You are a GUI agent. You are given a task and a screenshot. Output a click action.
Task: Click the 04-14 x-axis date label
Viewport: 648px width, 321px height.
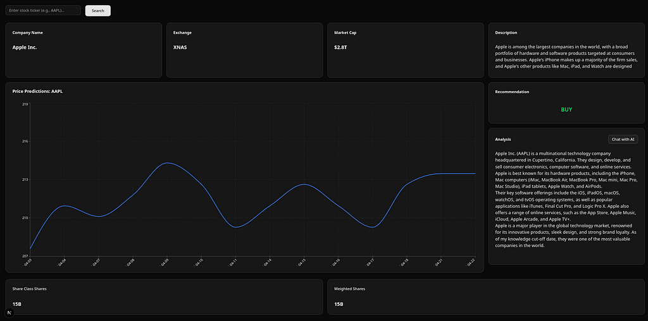(x=266, y=263)
